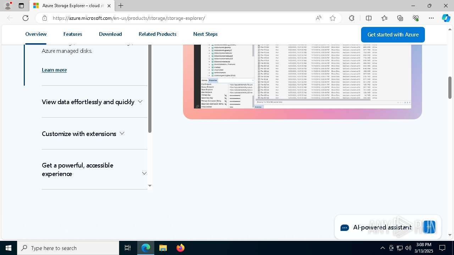This screenshot has height=255, width=454.
Task: Open Browser essentials icon
Action: pyautogui.click(x=416, y=18)
